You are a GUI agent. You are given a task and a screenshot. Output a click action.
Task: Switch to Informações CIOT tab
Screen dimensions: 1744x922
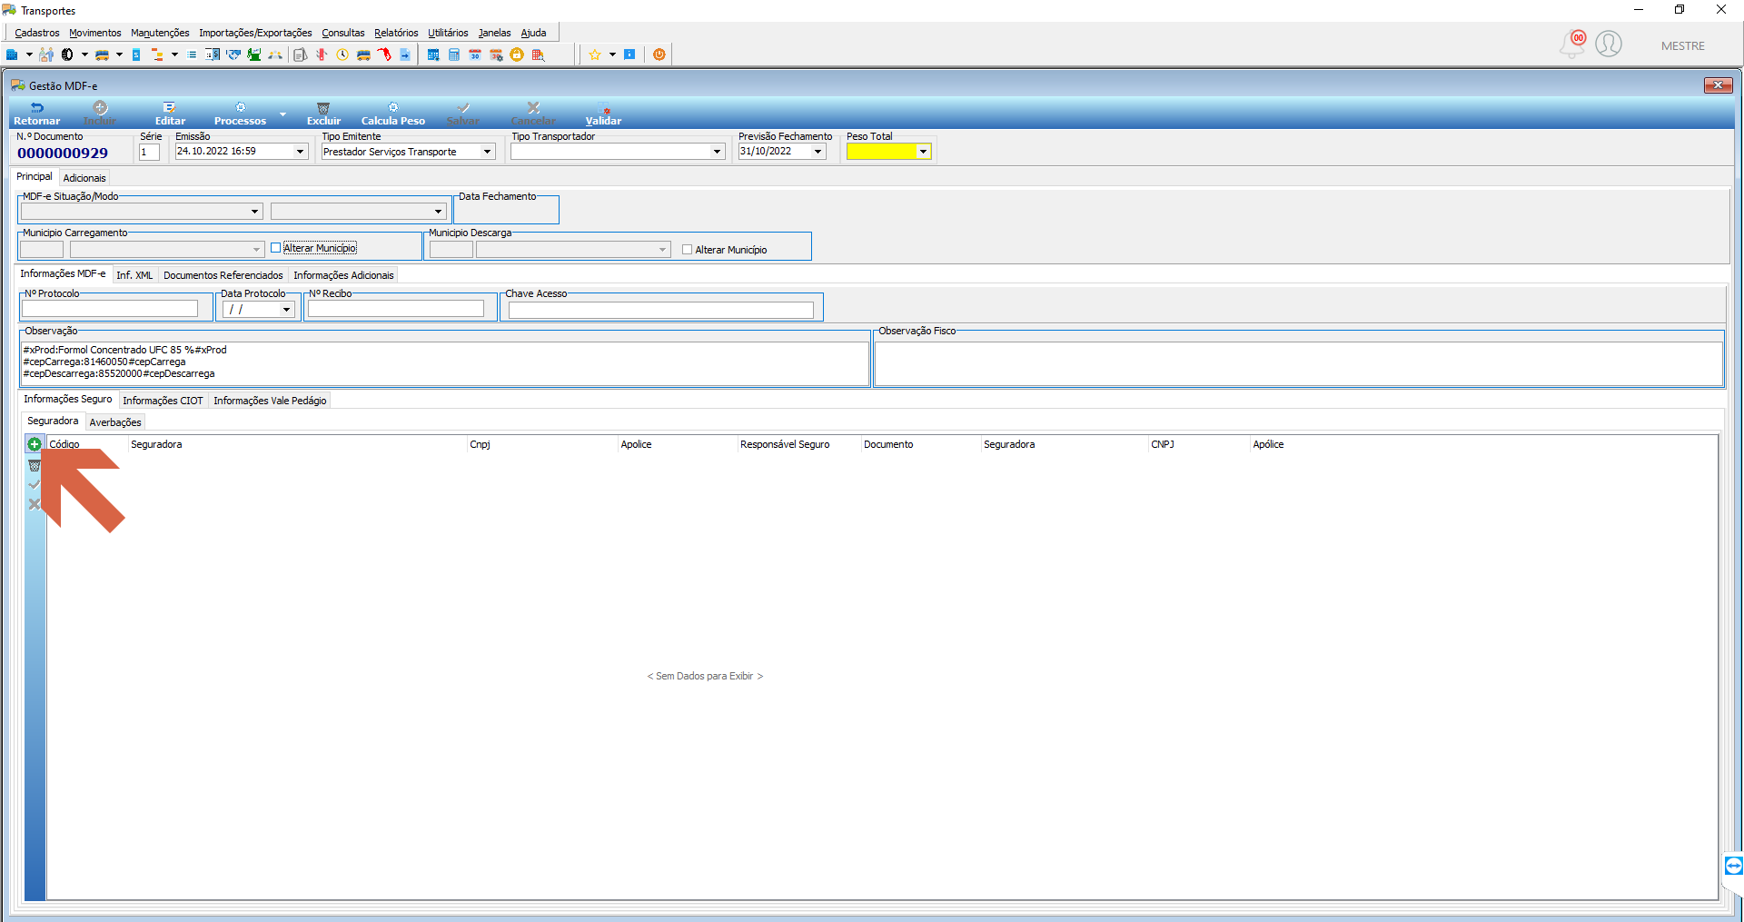[x=163, y=401]
